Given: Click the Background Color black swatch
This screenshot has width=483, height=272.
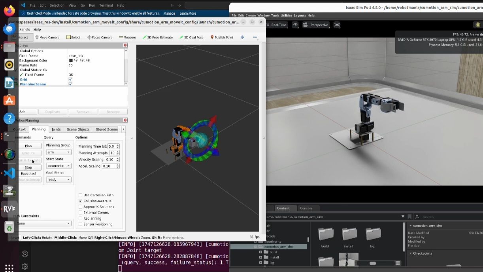Looking at the screenshot, I should tap(71, 61).
